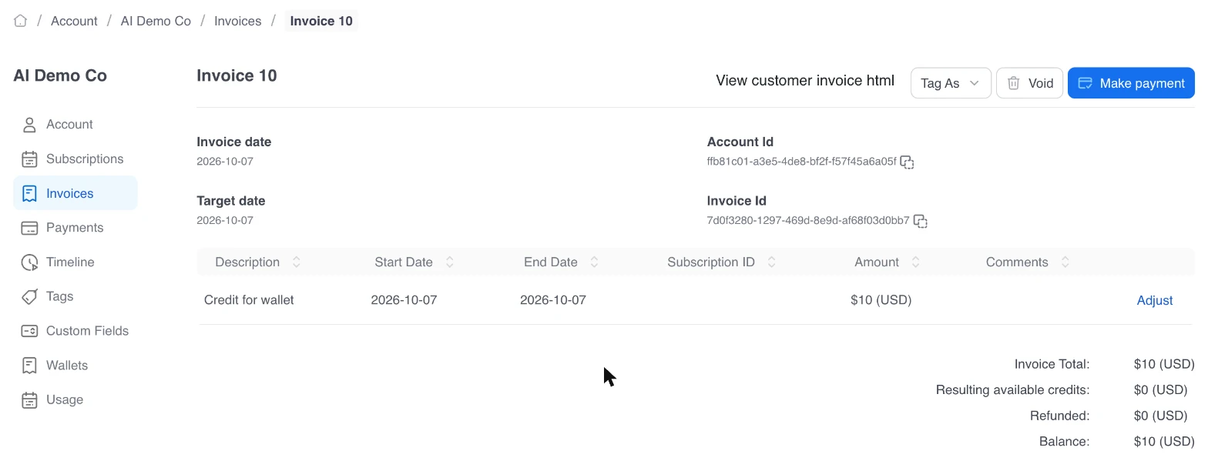Image resolution: width=1208 pixels, height=461 pixels.
Task: Click the Account Id value ffb81c01
Action: pyautogui.click(x=801, y=162)
